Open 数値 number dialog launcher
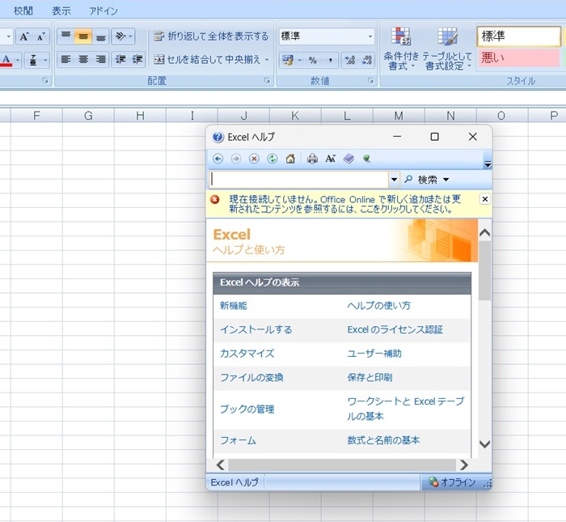Viewport: 566px width, 522px height. pyautogui.click(x=370, y=81)
